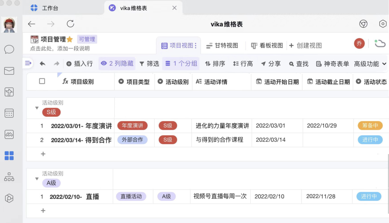Image resolution: width=389 pixels, height=223 pixels.
Task: Check the select-all checkbox in the header row
Action: (41, 82)
